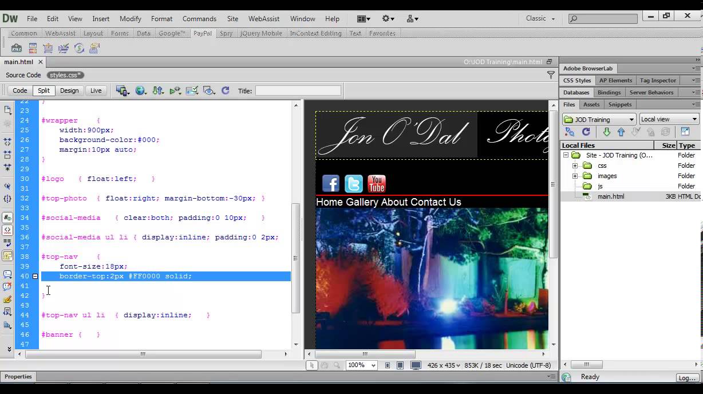Click the Twitter icon in design preview
Viewport: 703px width, 394px height.
(x=353, y=183)
